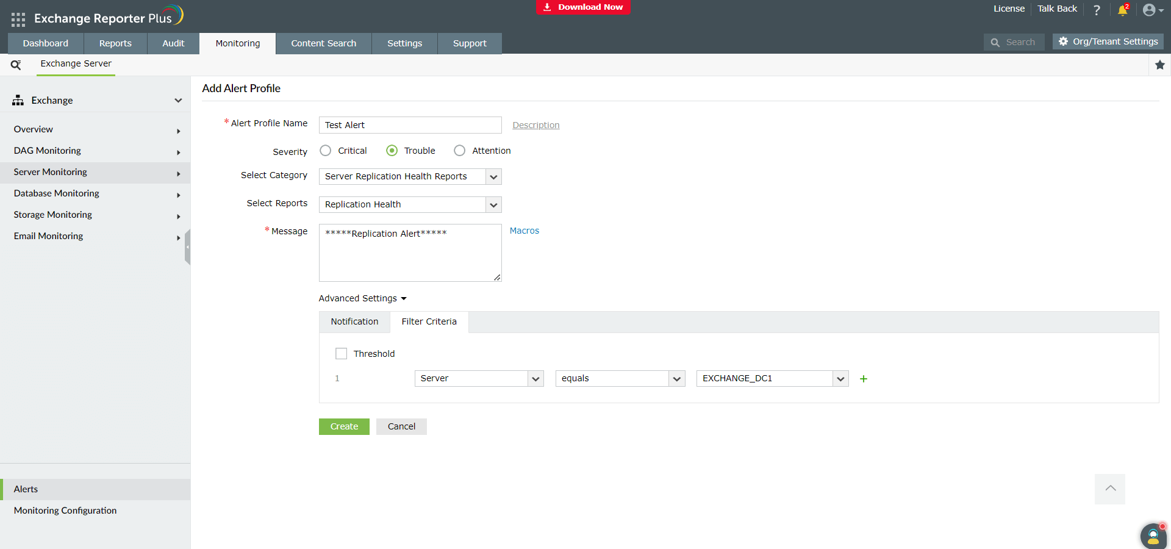The height and width of the screenshot is (549, 1171).
Task: Click the notification bell icon
Action: click(x=1123, y=10)
